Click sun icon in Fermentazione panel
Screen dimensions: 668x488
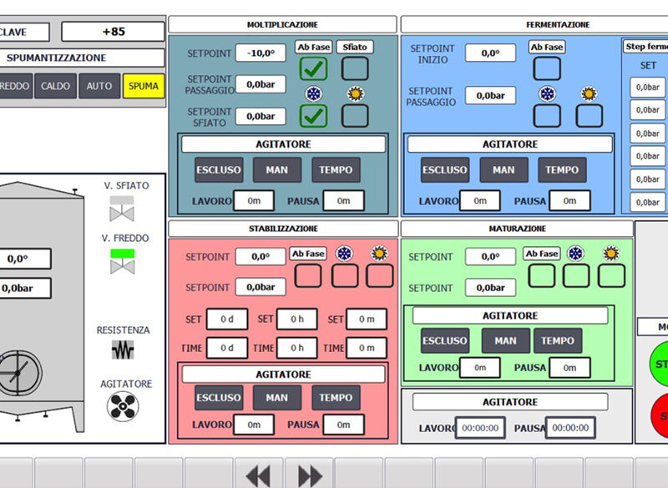pos(589,93)
